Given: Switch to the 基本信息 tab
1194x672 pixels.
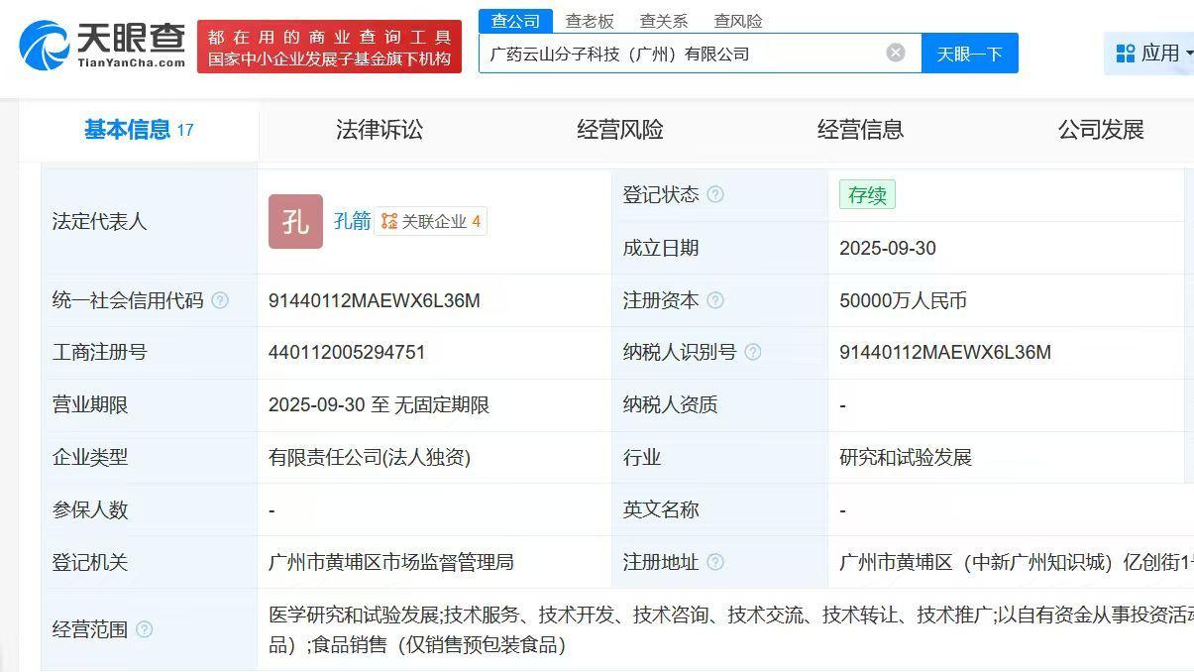Looking at the screenshot, I should click(139, 130).
